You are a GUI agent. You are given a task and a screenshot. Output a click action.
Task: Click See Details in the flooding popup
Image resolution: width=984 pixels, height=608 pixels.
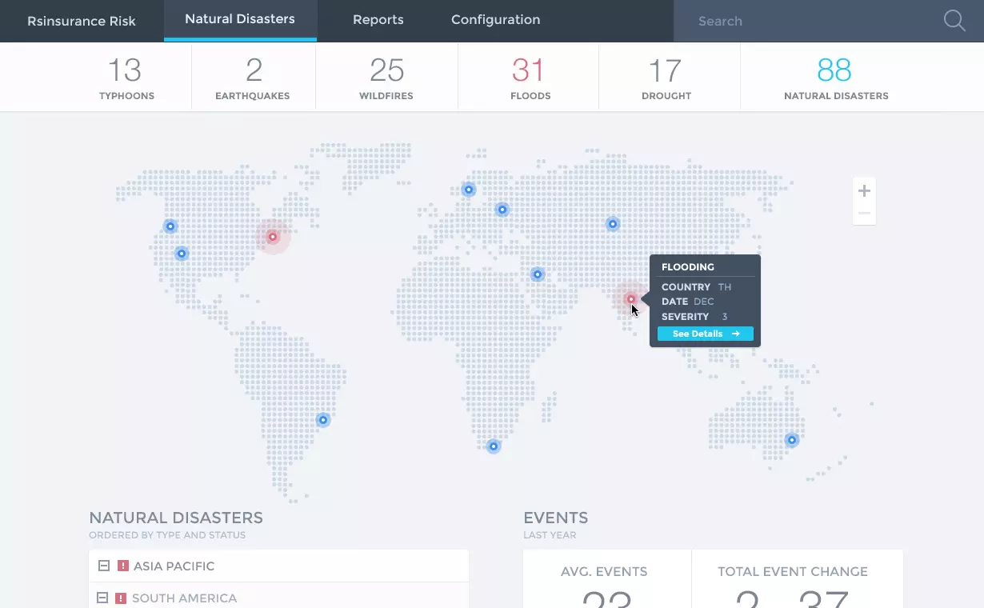tap(705, 334)
